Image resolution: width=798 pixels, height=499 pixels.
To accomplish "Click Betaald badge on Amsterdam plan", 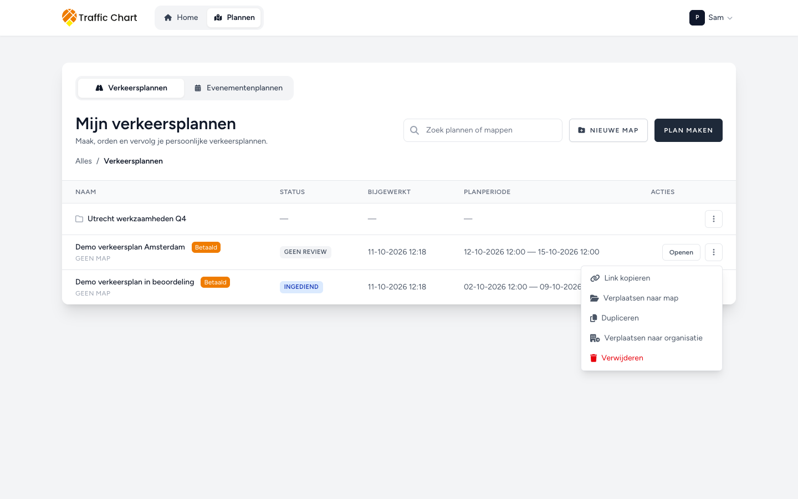I will [x=206, y=247].
